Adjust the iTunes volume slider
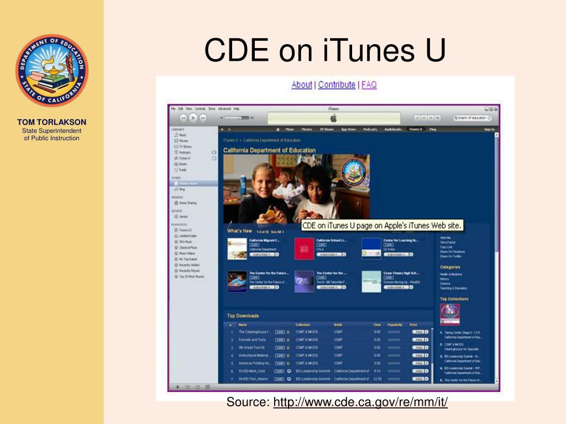Viewport: 566px width, 424px height. 237,118
